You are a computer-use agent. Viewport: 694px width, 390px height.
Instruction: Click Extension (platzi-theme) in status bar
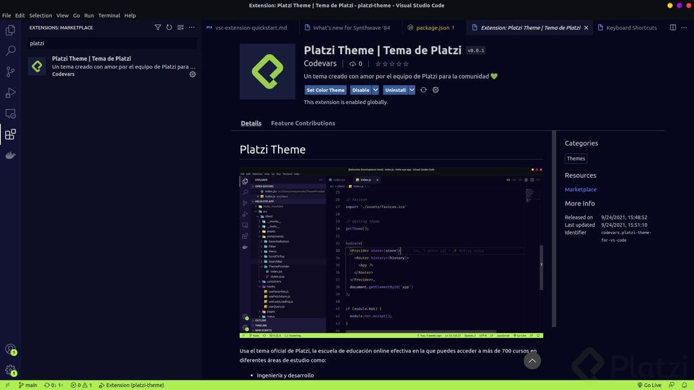click(x=131, y=385)
